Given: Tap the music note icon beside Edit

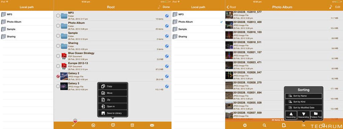Looking at the screenshot, I should pyautogui.click(x=331, y=7).
